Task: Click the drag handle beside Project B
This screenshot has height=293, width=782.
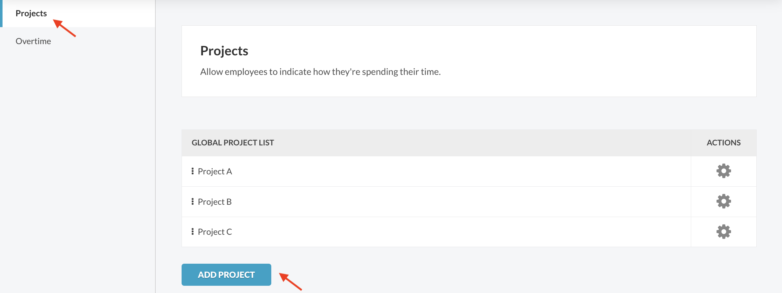Action: tap(192, 201)
